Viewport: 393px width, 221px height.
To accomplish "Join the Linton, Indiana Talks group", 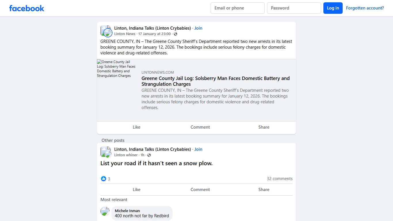I will [x=198, y=28].
